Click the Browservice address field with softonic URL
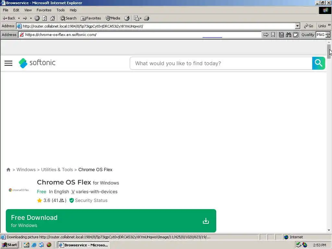The image size is (332, 249). tap(140, 35)
